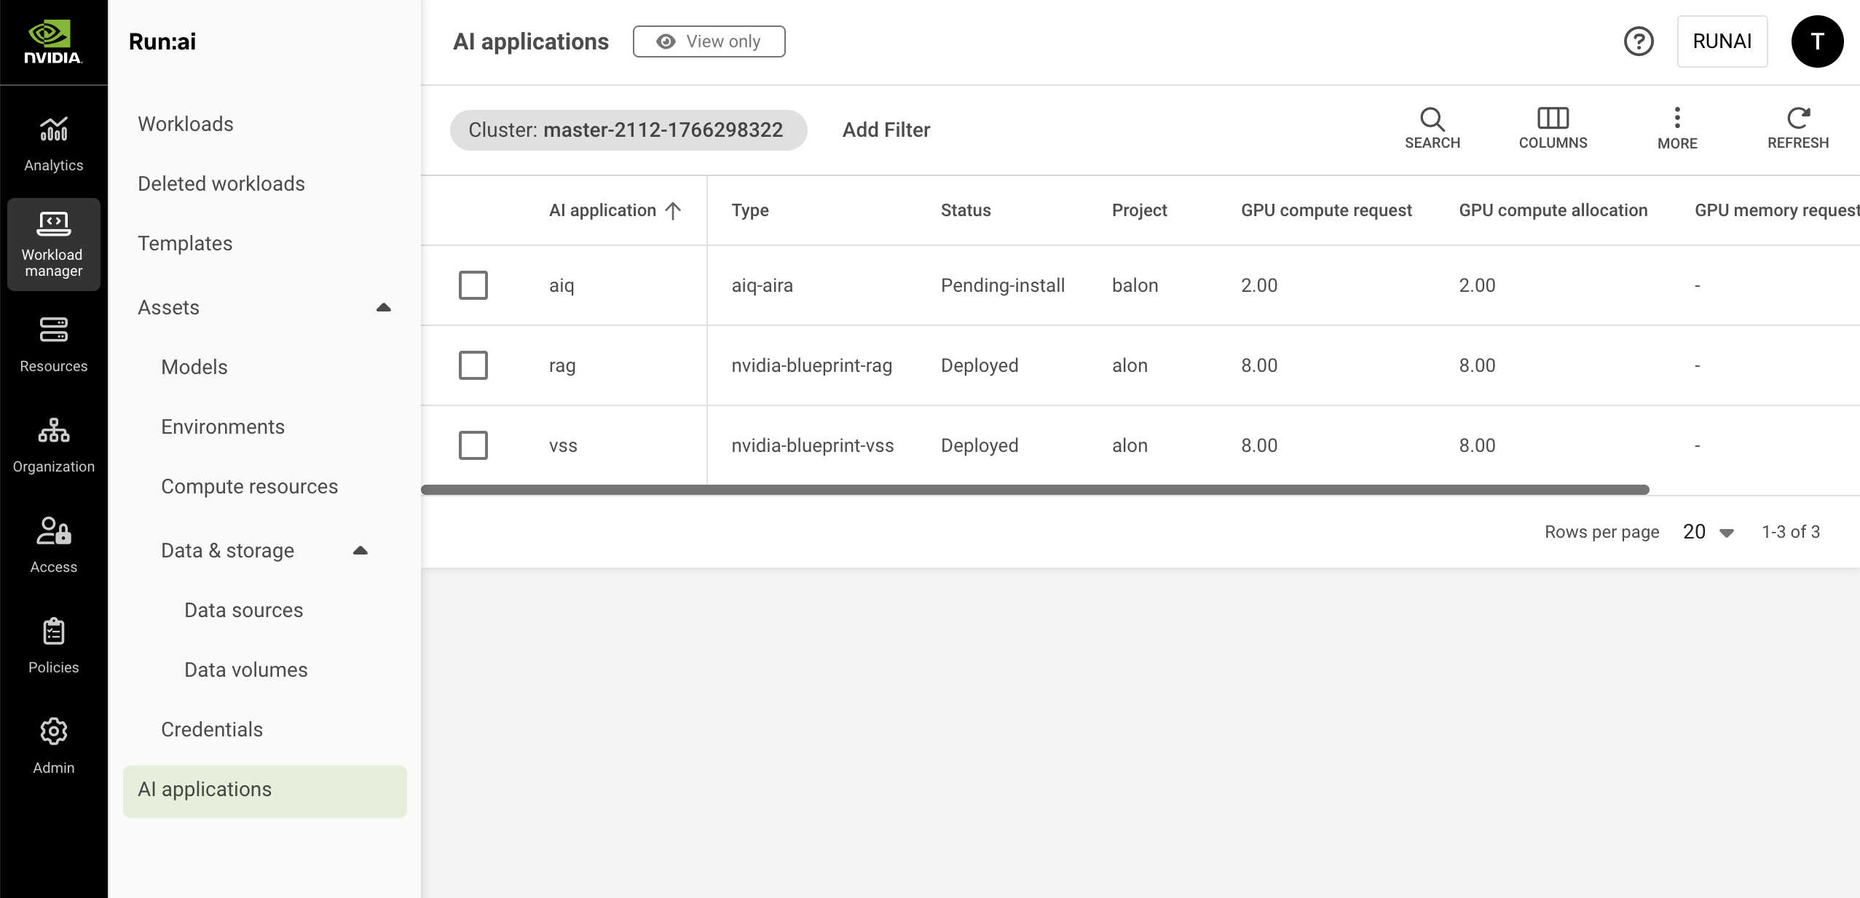Click the horizontal table scrollbar
The image size is (1860, 898).
coord(1034,490)
